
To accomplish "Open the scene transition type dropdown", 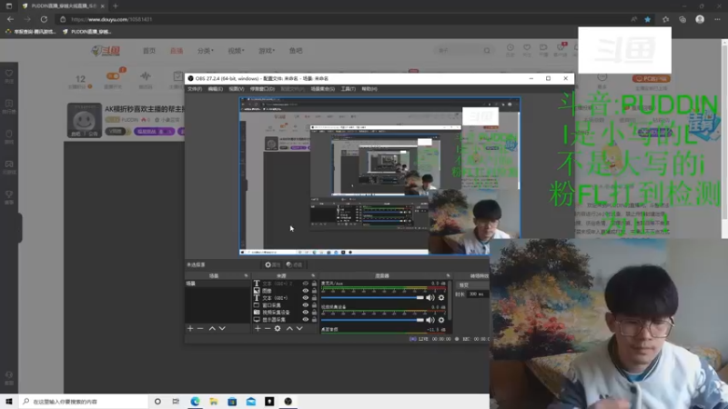I will [472, 285].
